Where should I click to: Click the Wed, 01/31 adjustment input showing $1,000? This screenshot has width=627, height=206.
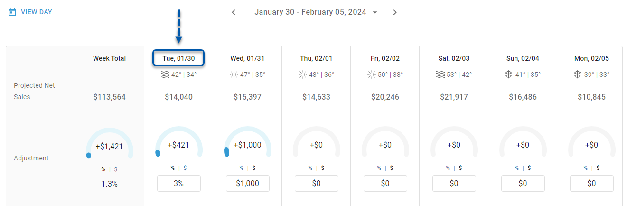click(248, 183)
